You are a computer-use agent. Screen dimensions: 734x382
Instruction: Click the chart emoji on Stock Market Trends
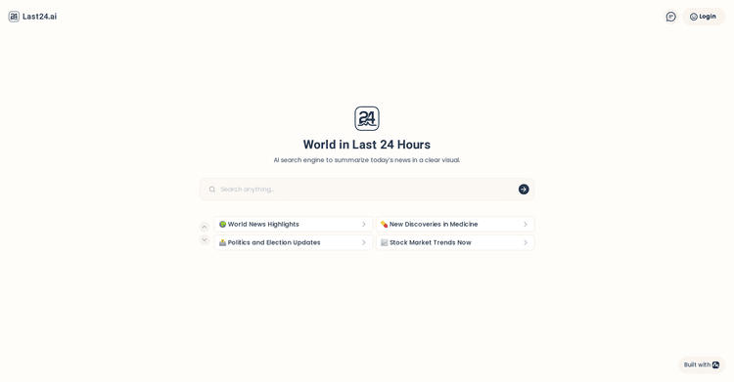(x=385, y=242)
